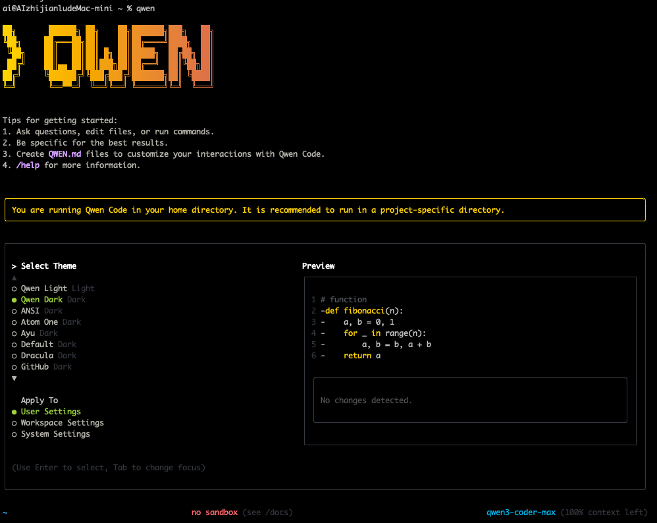Screen dimensions: 657x523
Task: Click the QWEN ASCII art logo
Action: (128, 56)
